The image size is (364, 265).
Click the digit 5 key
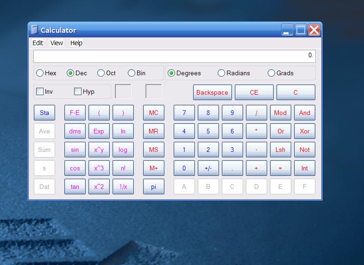208,131
